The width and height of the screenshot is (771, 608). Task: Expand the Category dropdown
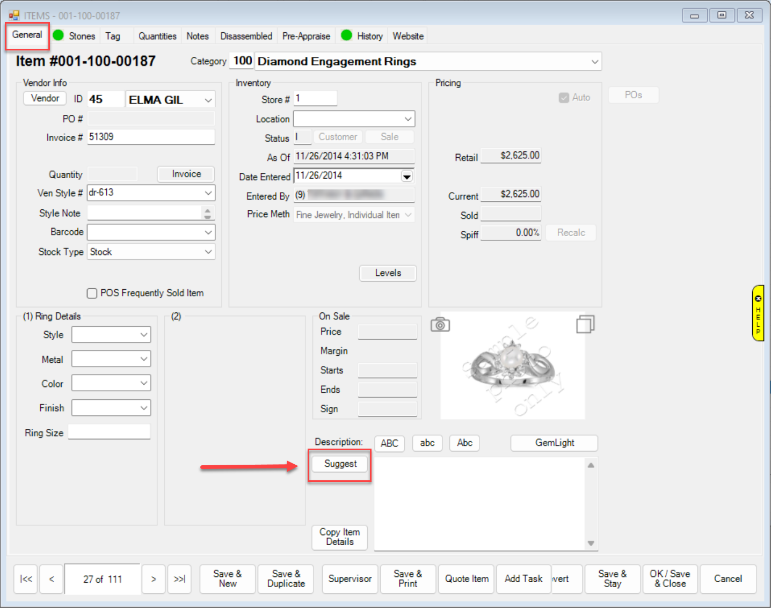coord(594,62)
